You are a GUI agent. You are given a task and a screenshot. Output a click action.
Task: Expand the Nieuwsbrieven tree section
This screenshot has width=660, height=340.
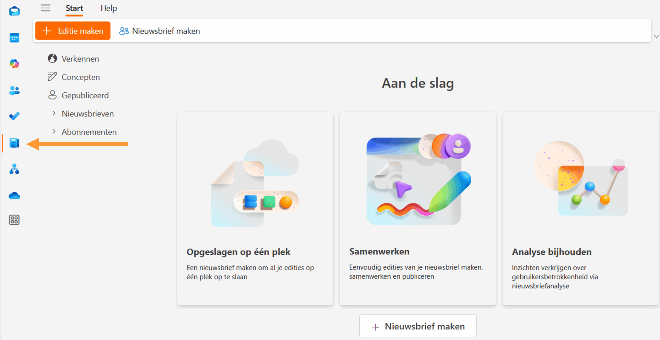pyautogui.click(x=54, y=113)
